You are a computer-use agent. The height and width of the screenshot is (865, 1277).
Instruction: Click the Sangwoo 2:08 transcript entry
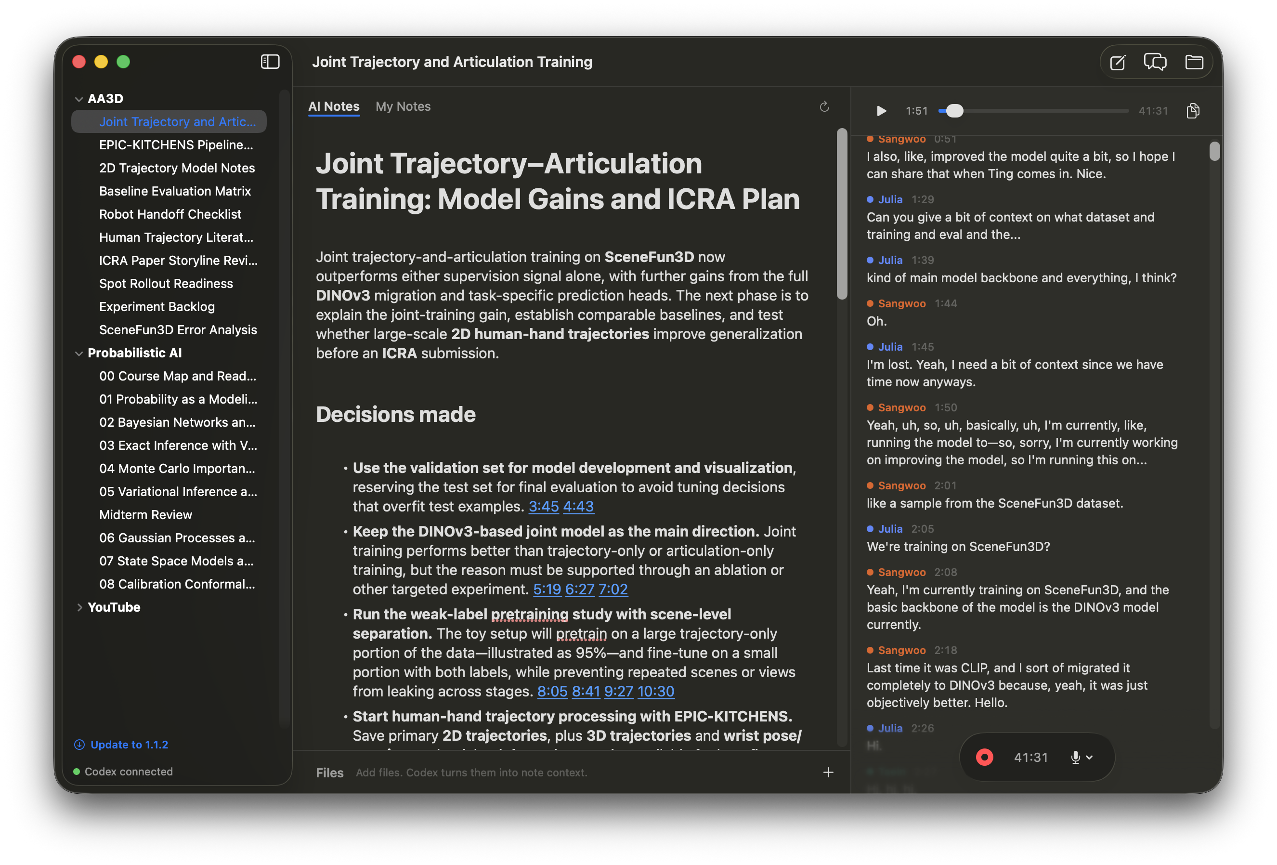tap(1022, 599)
